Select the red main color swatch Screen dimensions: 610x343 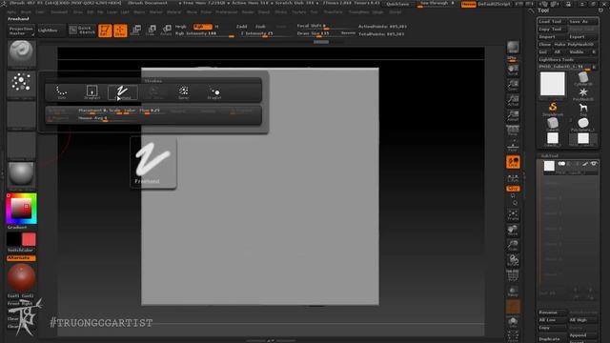[29, 239]
